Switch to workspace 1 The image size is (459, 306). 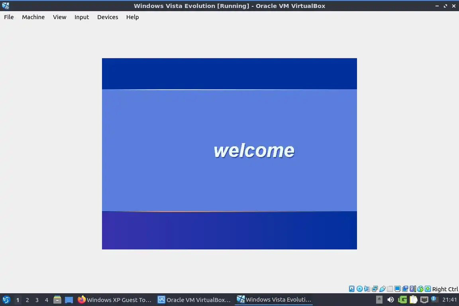(x=18, y=300)
